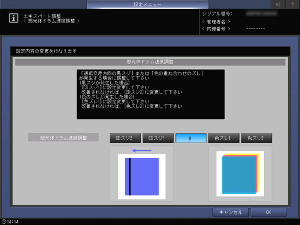This screenshot has height=225, width=300.
Task: Click the シリアル番号 label
Action: [217, 14]
